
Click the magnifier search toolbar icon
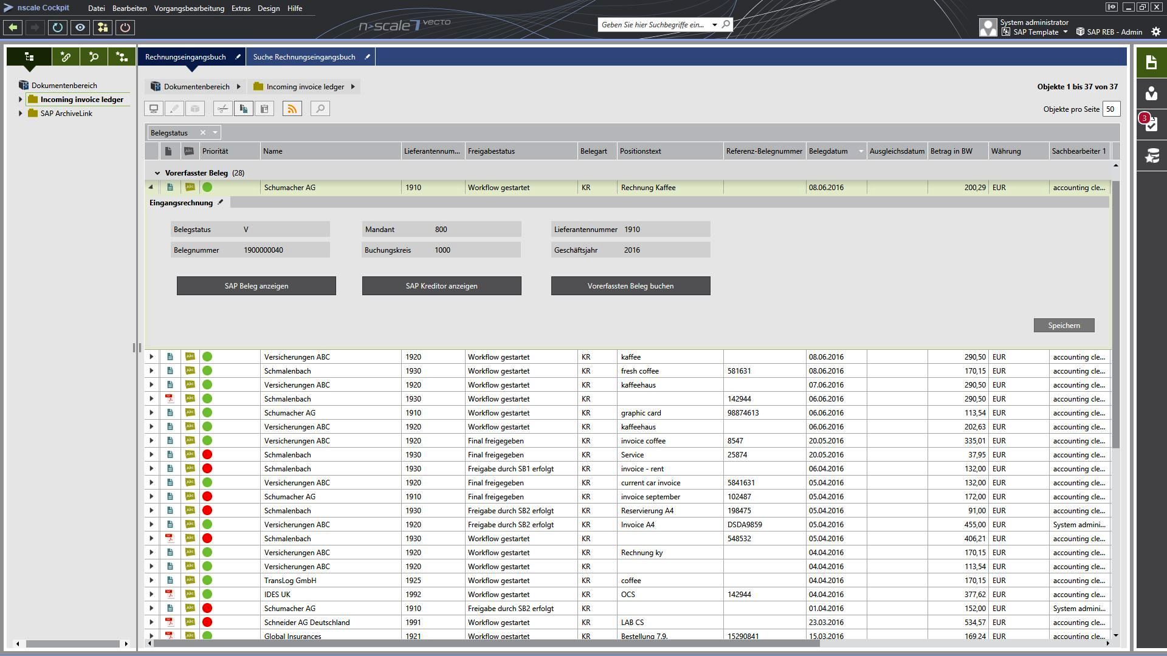tap(320, 109)
